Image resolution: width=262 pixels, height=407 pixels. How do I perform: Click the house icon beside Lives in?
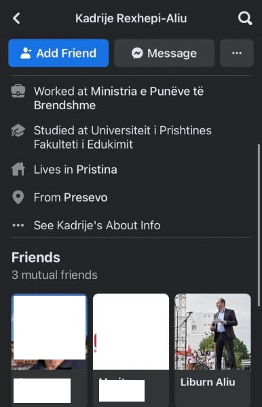(18, 169)
